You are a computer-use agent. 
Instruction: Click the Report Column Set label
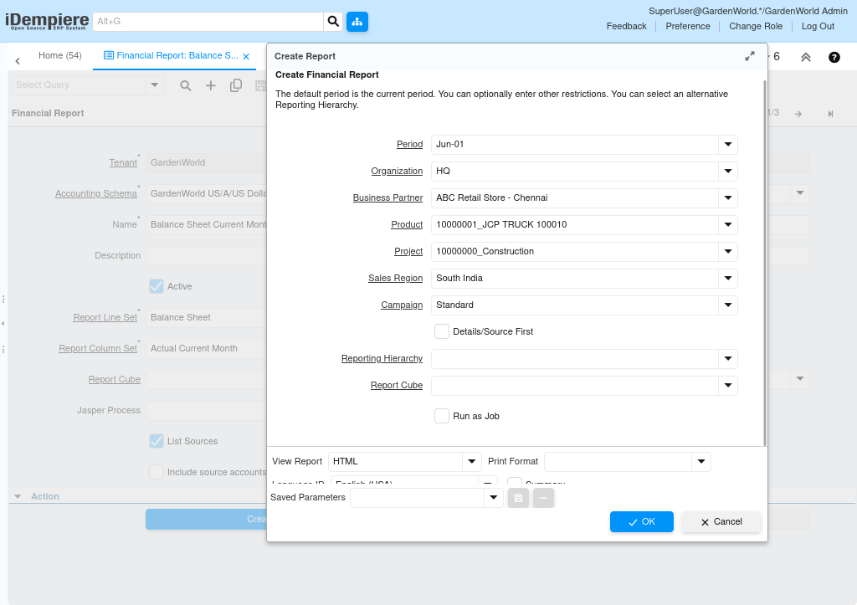(98, 349)
